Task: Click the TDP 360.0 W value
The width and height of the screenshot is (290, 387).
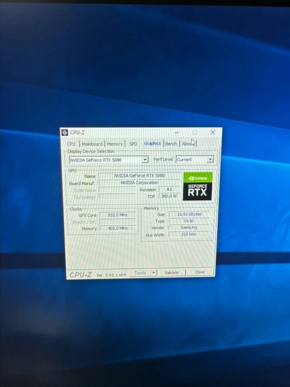Action: (169, 196)
